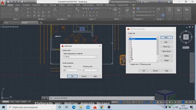Click the customization hamburger icon in status bar
The height and width of the screenshot is (110, 196).
194,102
